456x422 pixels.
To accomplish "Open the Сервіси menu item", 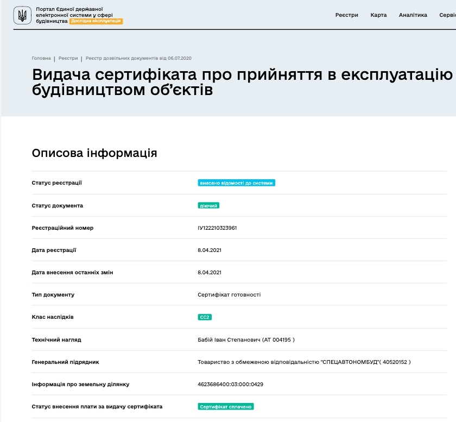I will click(447, 15).
